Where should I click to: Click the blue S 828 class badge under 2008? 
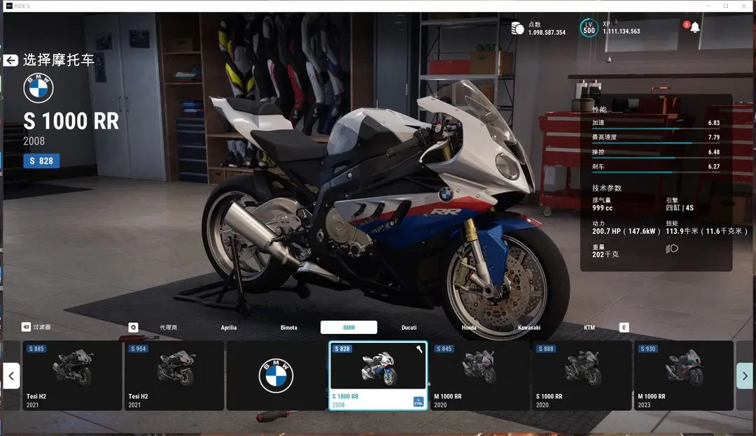point(41,161)
